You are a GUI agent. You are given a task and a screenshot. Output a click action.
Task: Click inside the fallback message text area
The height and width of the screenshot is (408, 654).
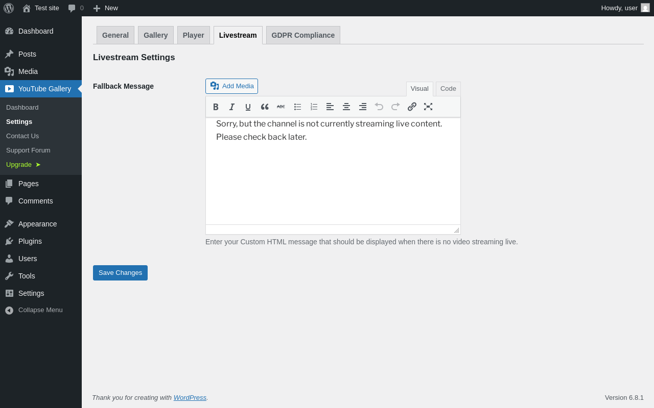point(333,171)
